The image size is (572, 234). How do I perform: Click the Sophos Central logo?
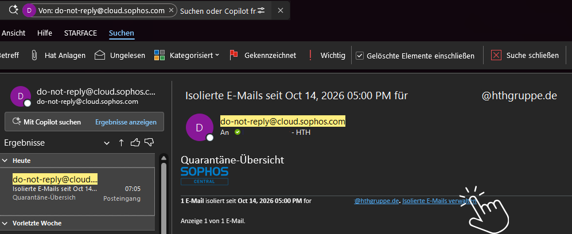(204, 175)
